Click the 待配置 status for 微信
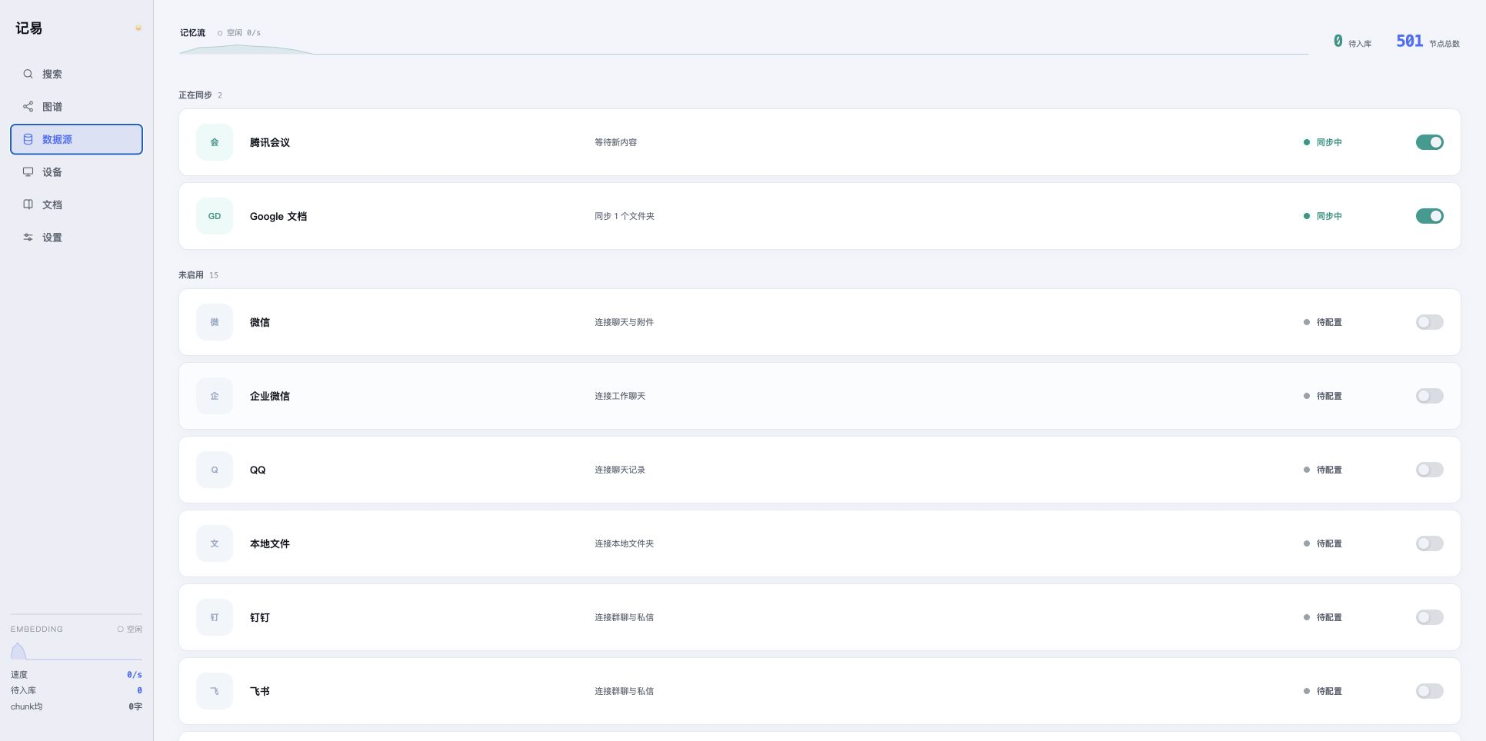Viewport: 1486px width, 741px height. (1323, 322)
